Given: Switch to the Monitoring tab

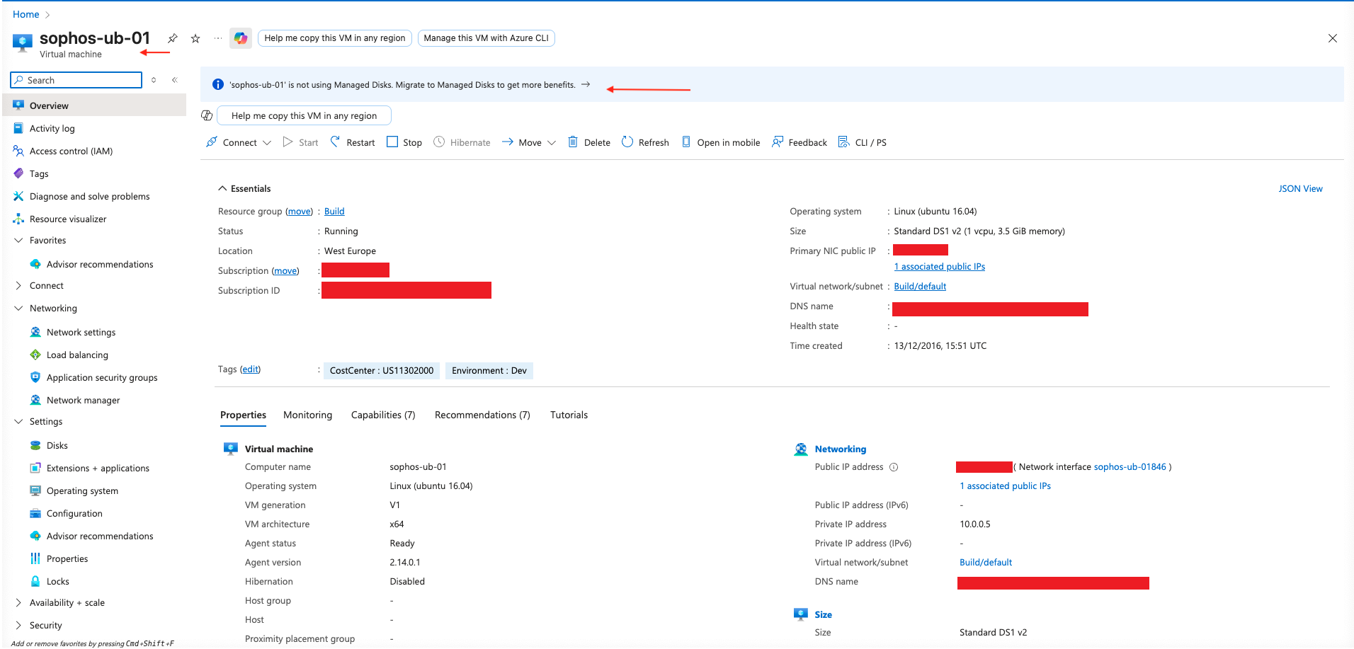Looking at the screenshot, I should click(x=307, y=415).
